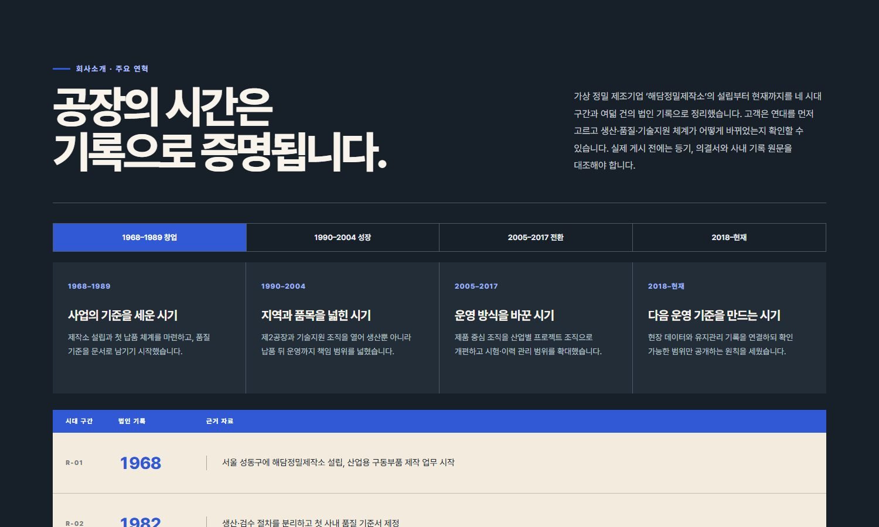Screen dimensions: 879x527
Task: Click the 생산·검수 절차를 분리하고 record text
Action: (310, 522)
